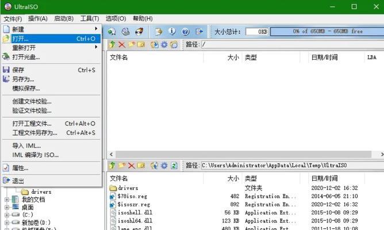
Task: Open the 文件(F) menu
Action: [13, 18]
